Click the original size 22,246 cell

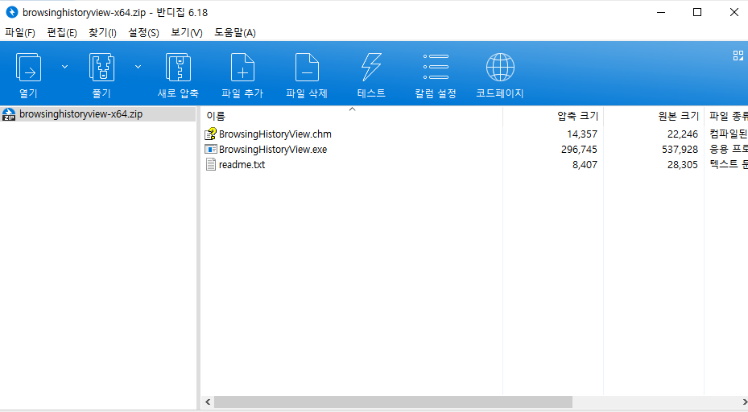683,134
